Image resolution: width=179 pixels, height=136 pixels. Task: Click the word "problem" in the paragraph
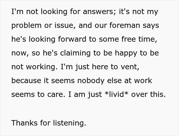(x=27, y=26)
